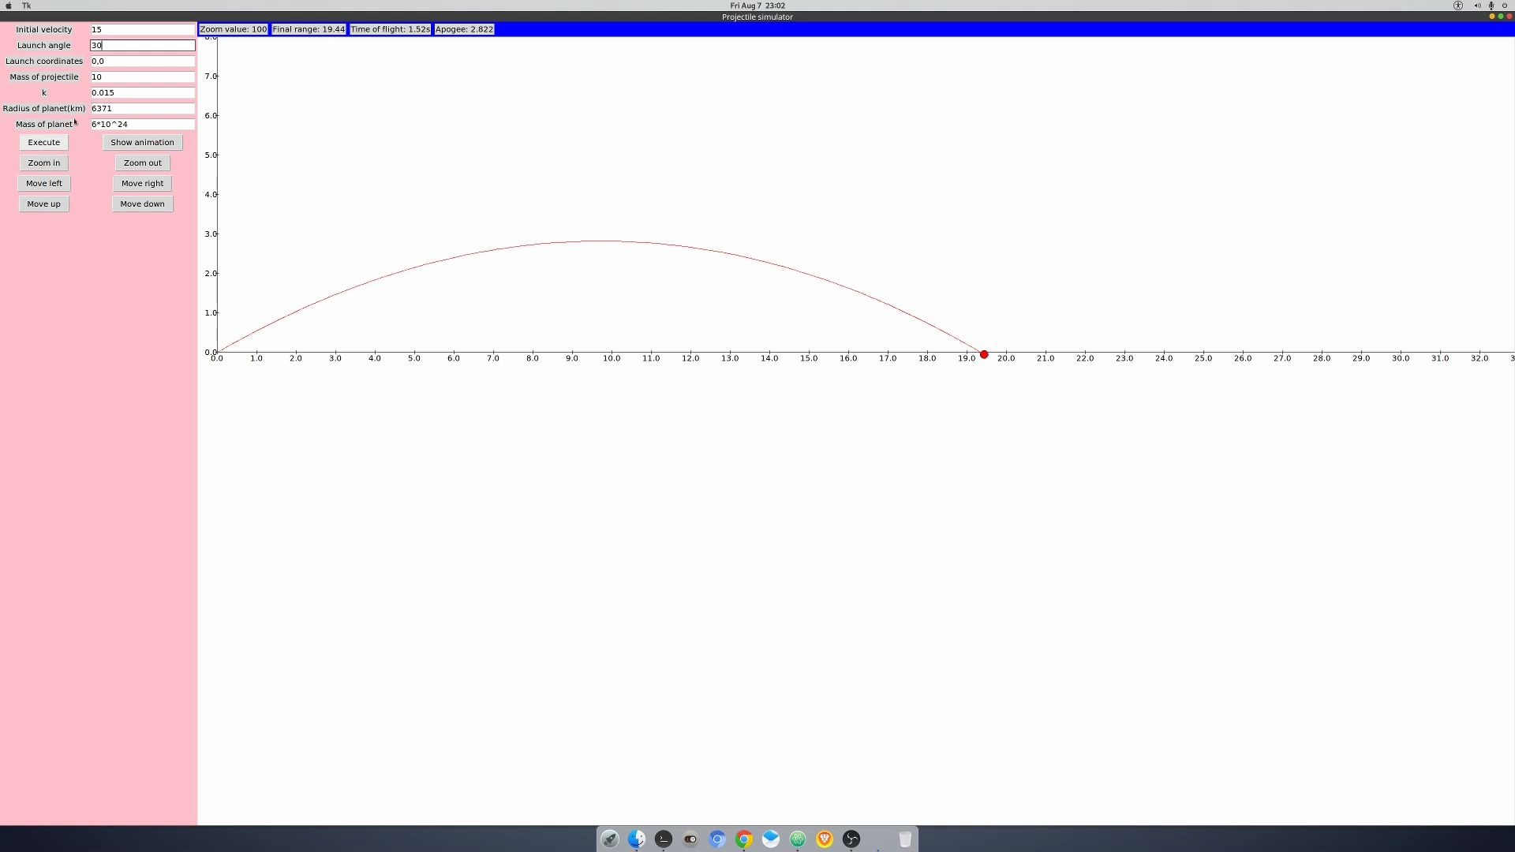
Task: Open Brave browser from the dock
Action: click(825, 839)
